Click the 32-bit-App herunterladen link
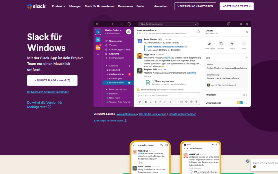278x174 pixels. pos(110,121)
